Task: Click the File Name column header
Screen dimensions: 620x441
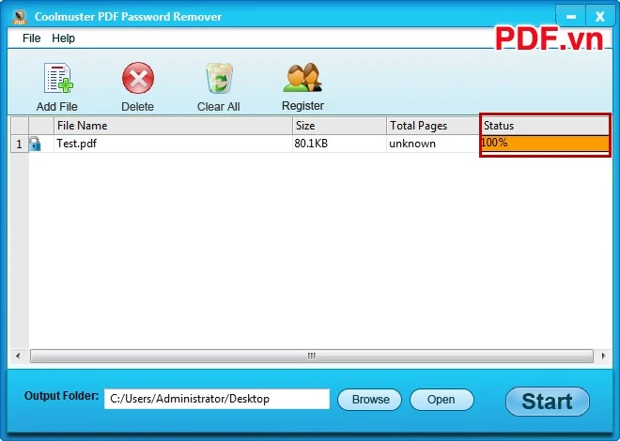Action: click(x=173, y=126)
